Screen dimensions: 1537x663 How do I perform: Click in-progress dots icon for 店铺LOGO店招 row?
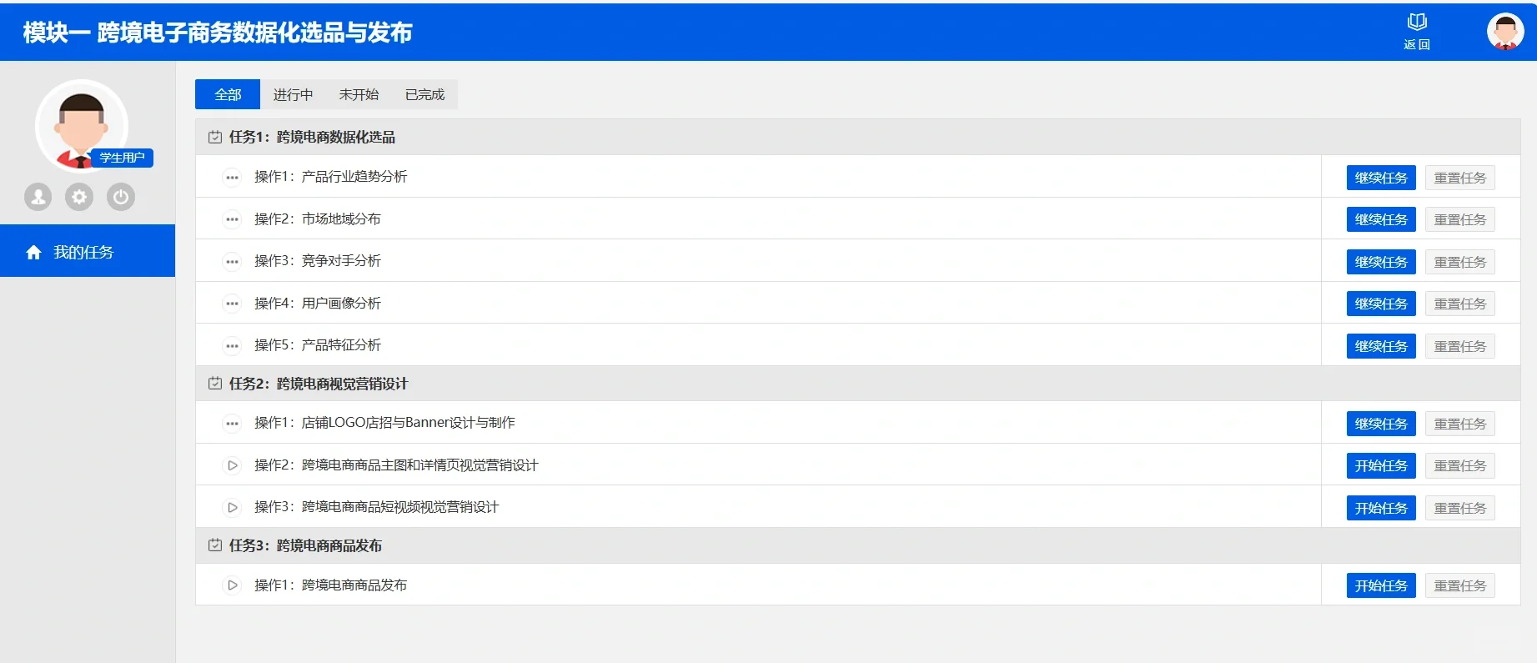click(x=232, y=423)
